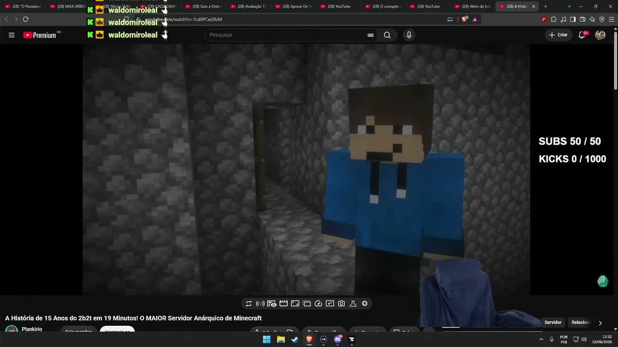
Task: Open File Explorer from the taskbar
Action: pos(281,339)
